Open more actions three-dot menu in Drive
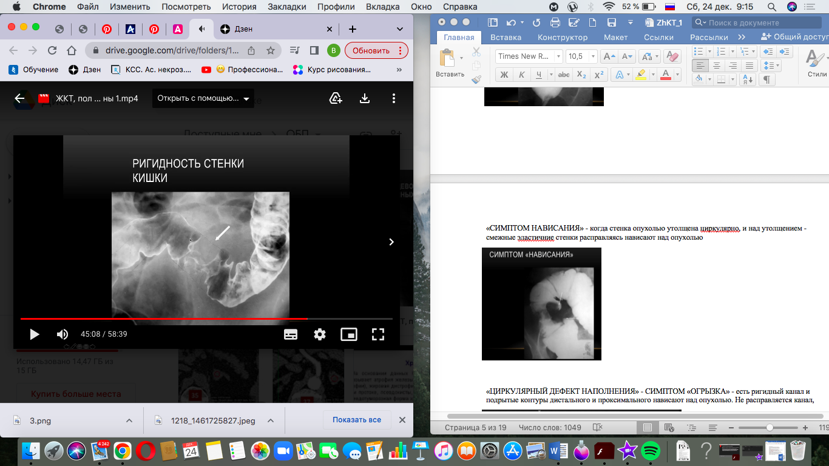The width and height of the screenshot is (829, 466). 394,98
